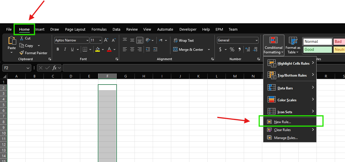
Task: Open the Aptos Narrow font dropdown
Action: (87, 40)
